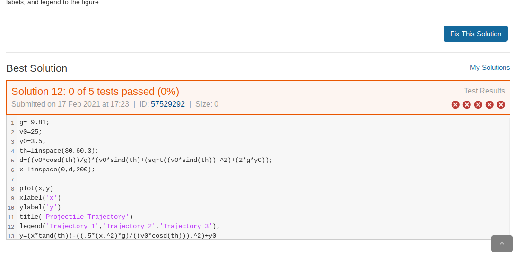
Task: Click the submission date text
Action: tap(70, 104)
